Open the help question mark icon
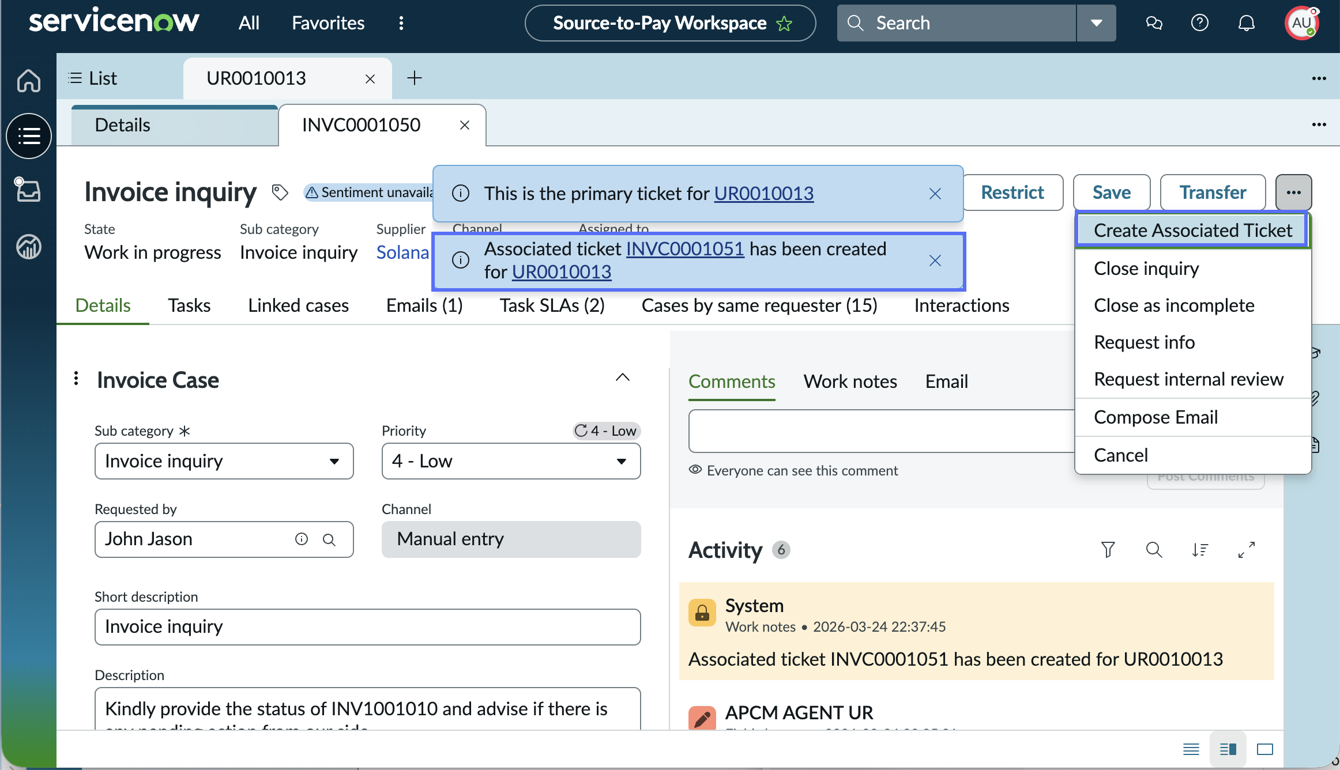This screenshot has height=770, width=1340. 1200,23
